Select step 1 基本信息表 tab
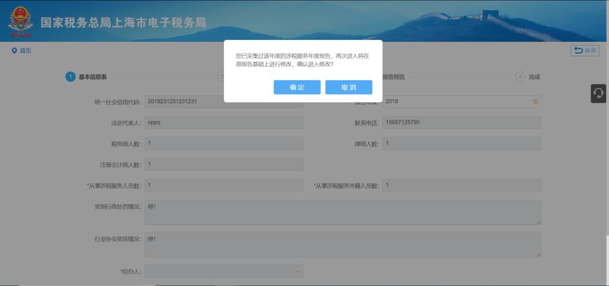Image resolution: width=609 pixels, height=286 pixels. click(86, 77)
